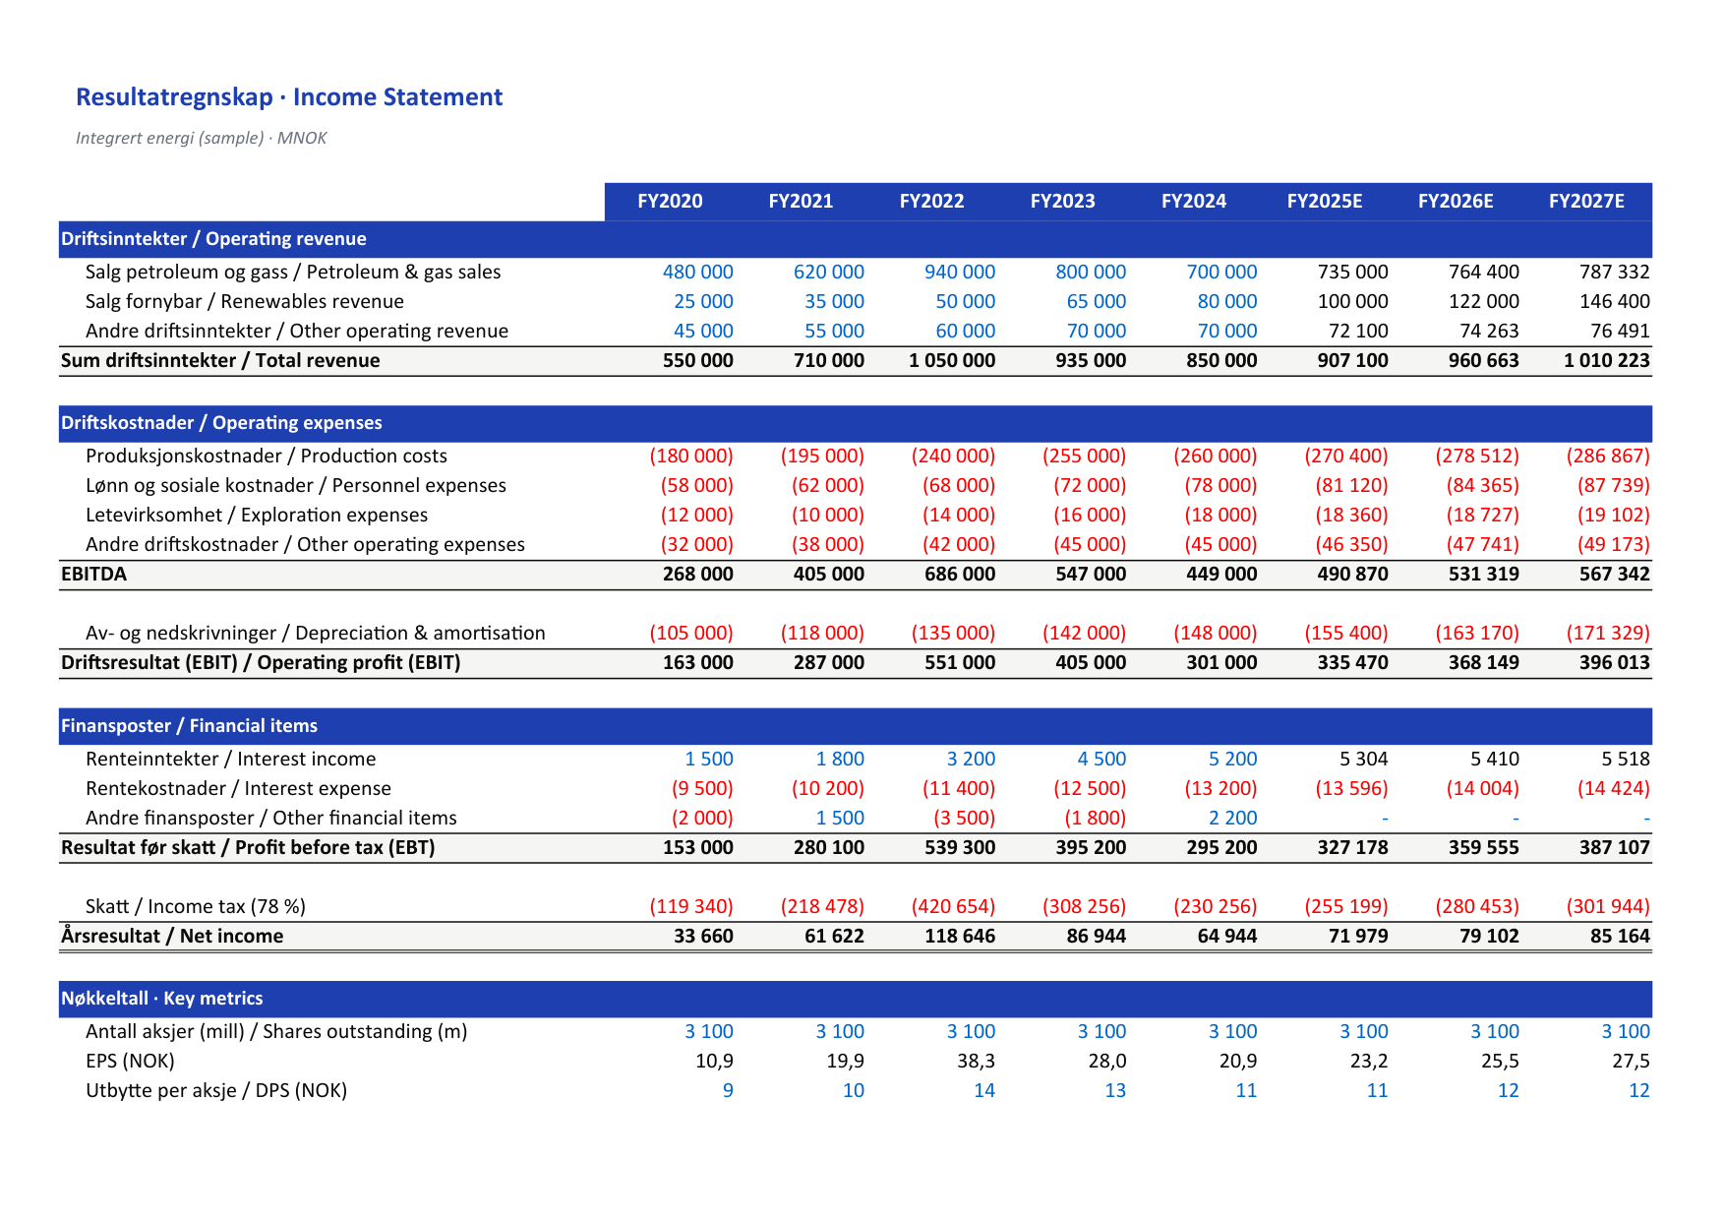Click the Letevirksomhet Exploration expenses row label
The width and height of the screenshot is (1725, 1221).
pyautogui.click(x=257, y=515)
